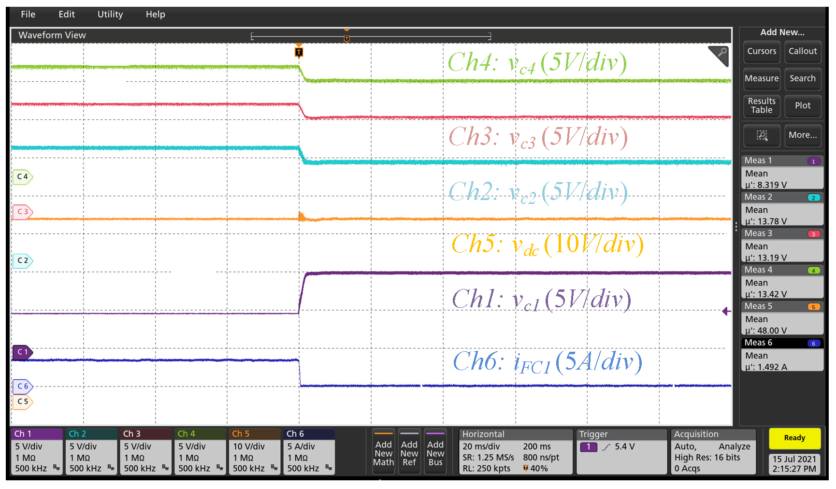Click the orange trigger position T marker
Screen dimensions: 836x489
coord(299,52)
